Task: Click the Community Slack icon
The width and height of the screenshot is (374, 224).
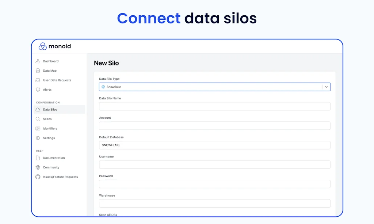Action: pyautogui.click(x=38, y=167)
